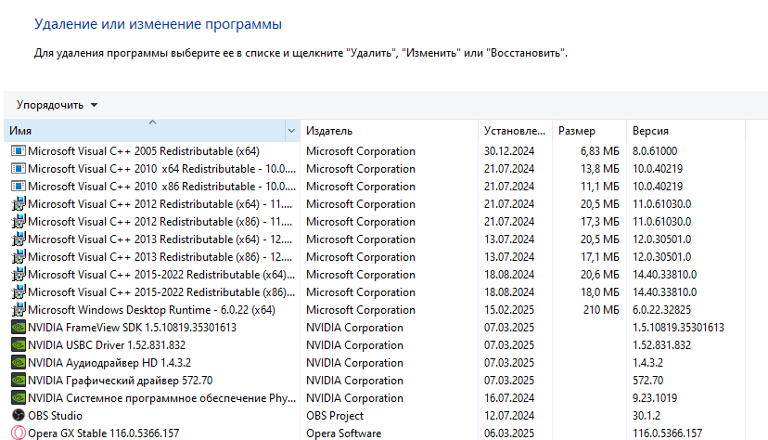This screenshot has height=440, width=768.
Task: Click the Windows Desktop Runtime 6.0.22 icon
Action: click(19, 310)
